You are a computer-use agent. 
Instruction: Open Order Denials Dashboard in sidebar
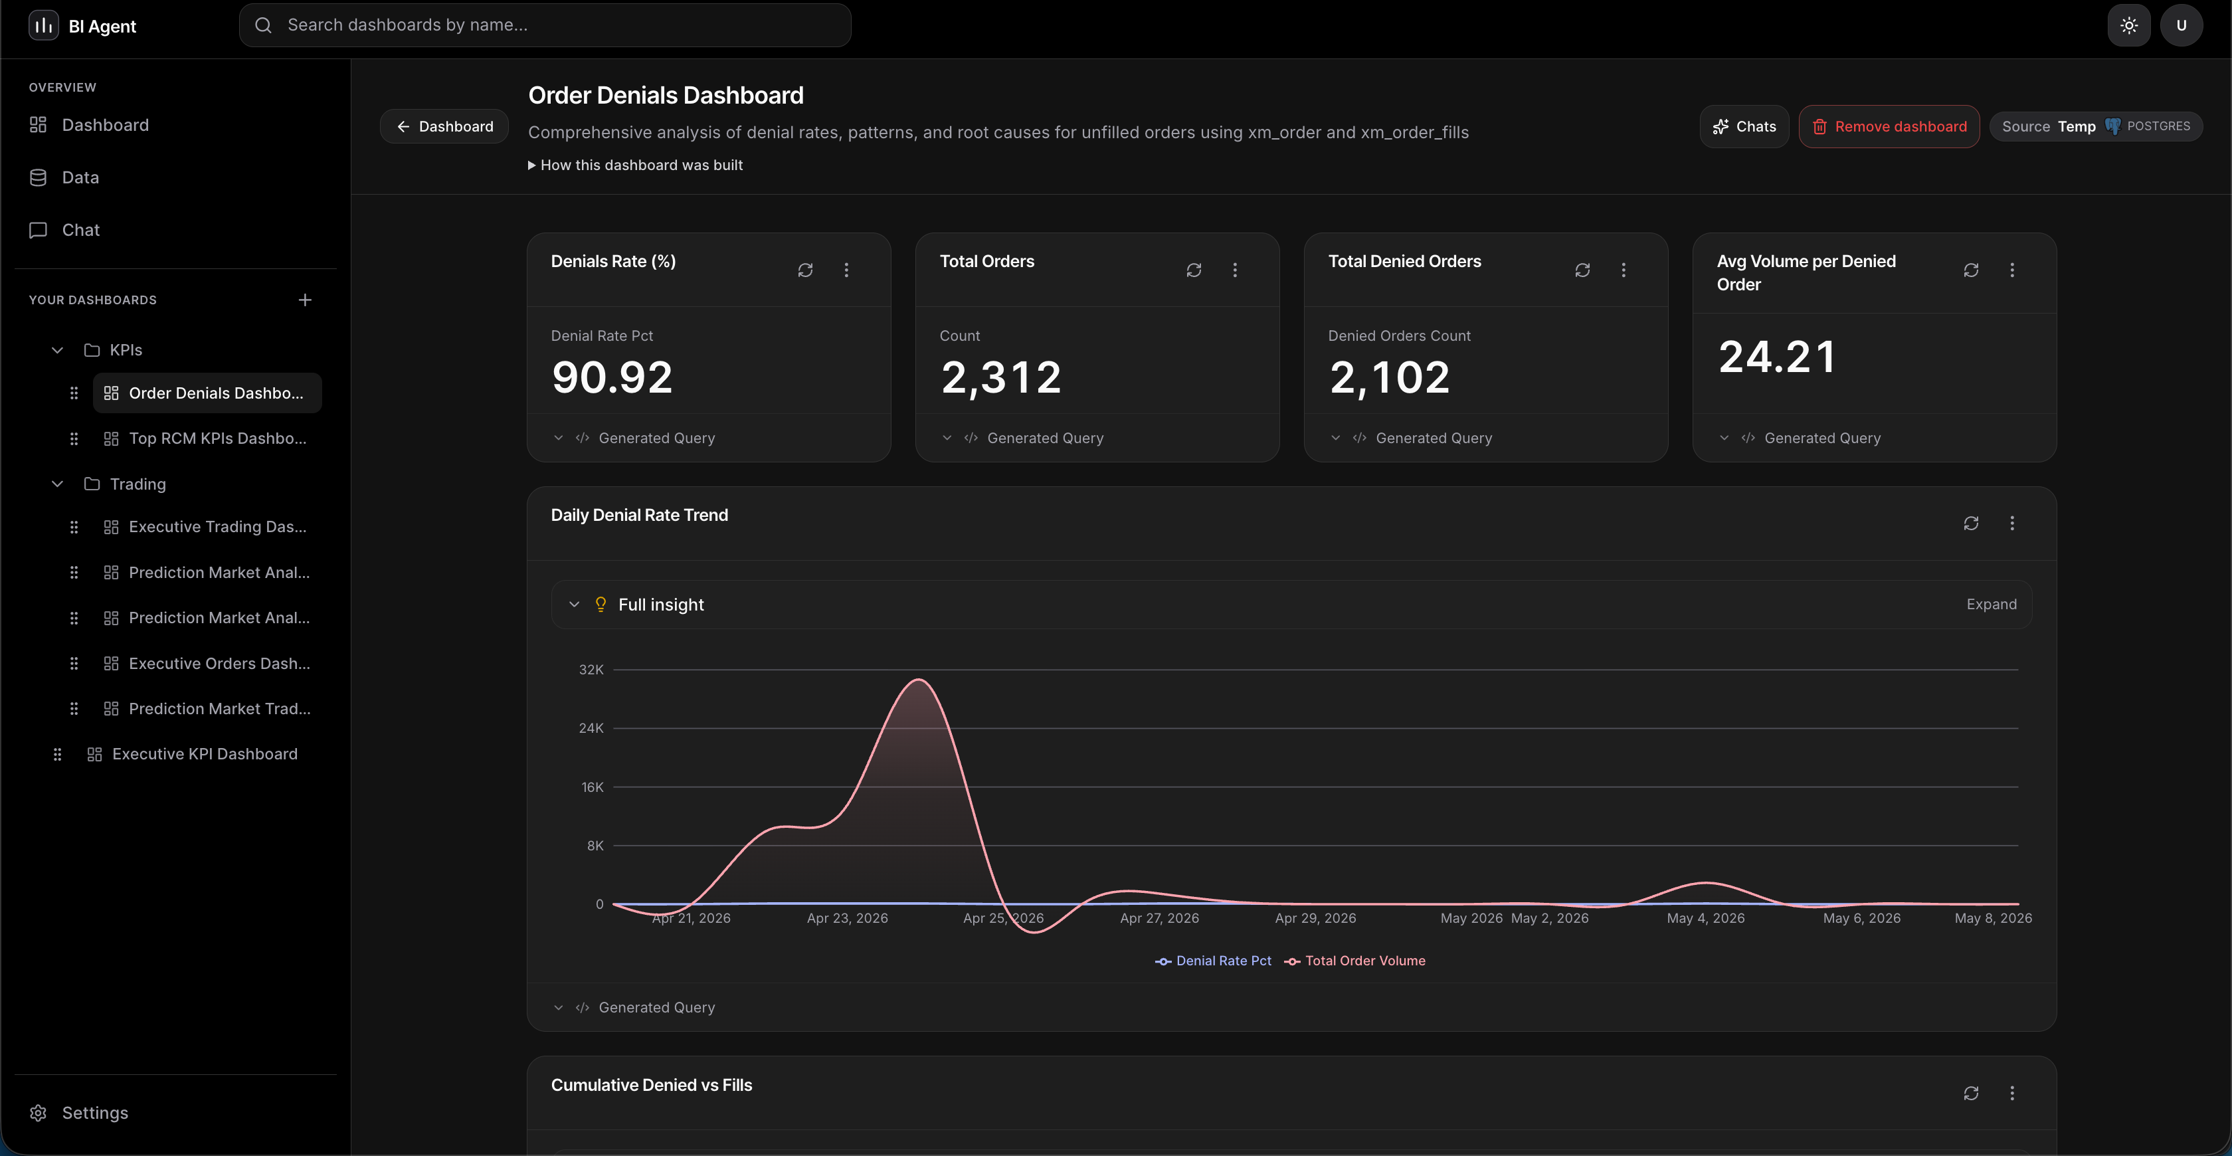(x=207, y=393)
